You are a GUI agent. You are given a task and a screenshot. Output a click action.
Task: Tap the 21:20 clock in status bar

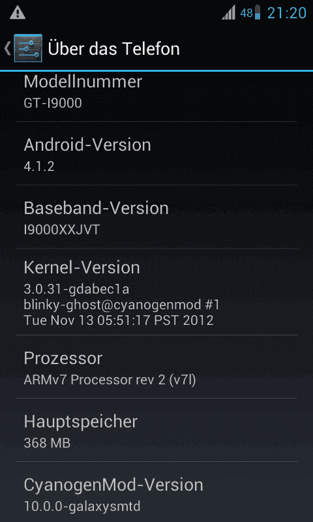pos(286,13)
